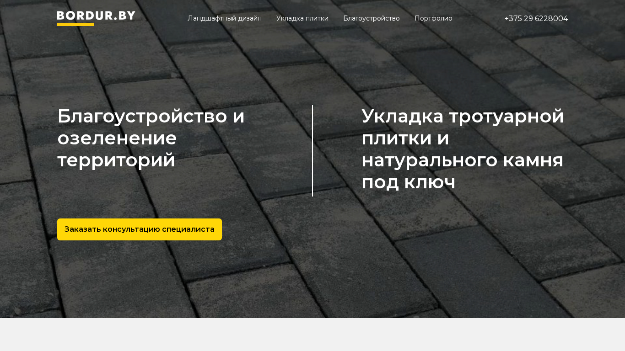Image resolution: width=625 pixels, height=351 pixels.
Task: Open the Ландшафтный дизайн menu item
Action: pyautogui.click(x=225, y=18)
